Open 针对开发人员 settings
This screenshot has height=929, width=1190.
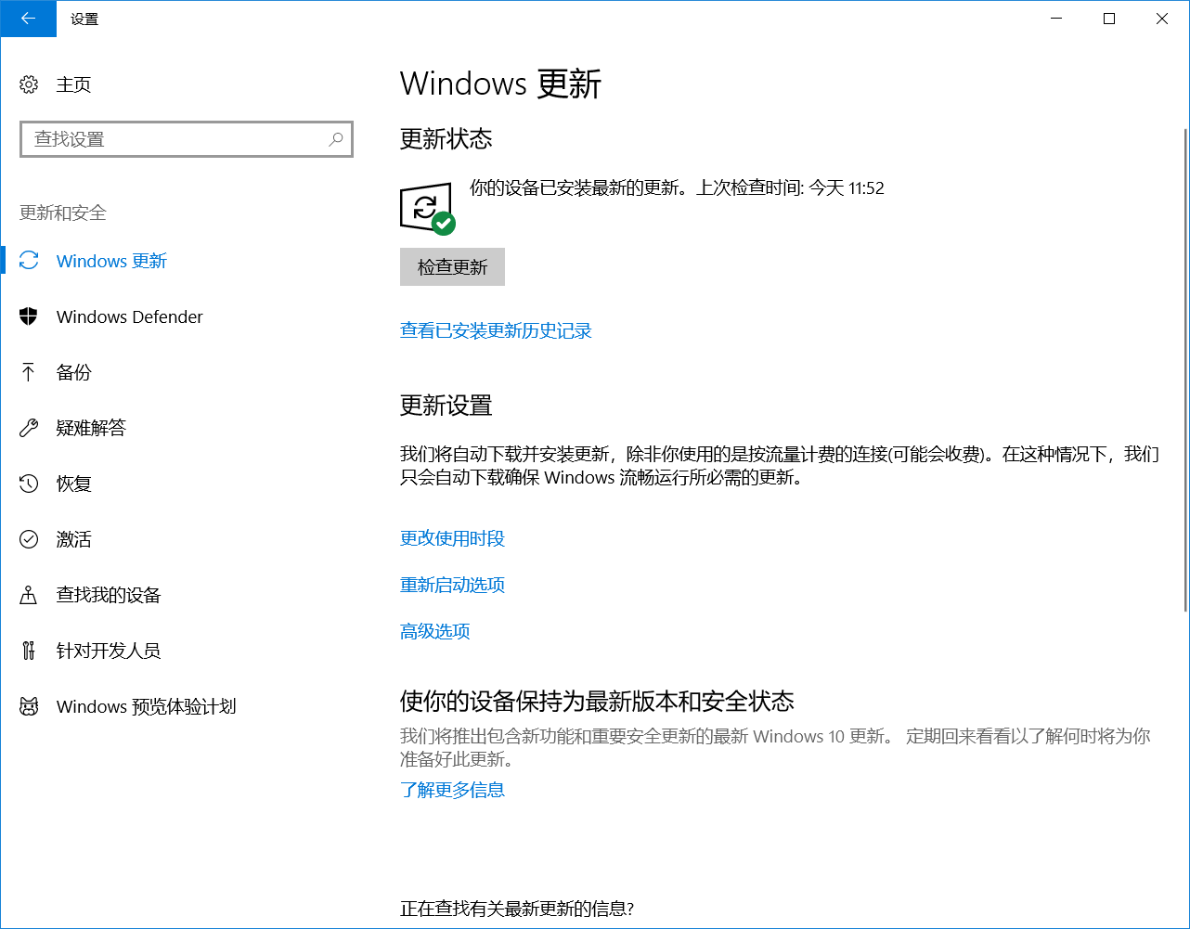pos(186,651)
